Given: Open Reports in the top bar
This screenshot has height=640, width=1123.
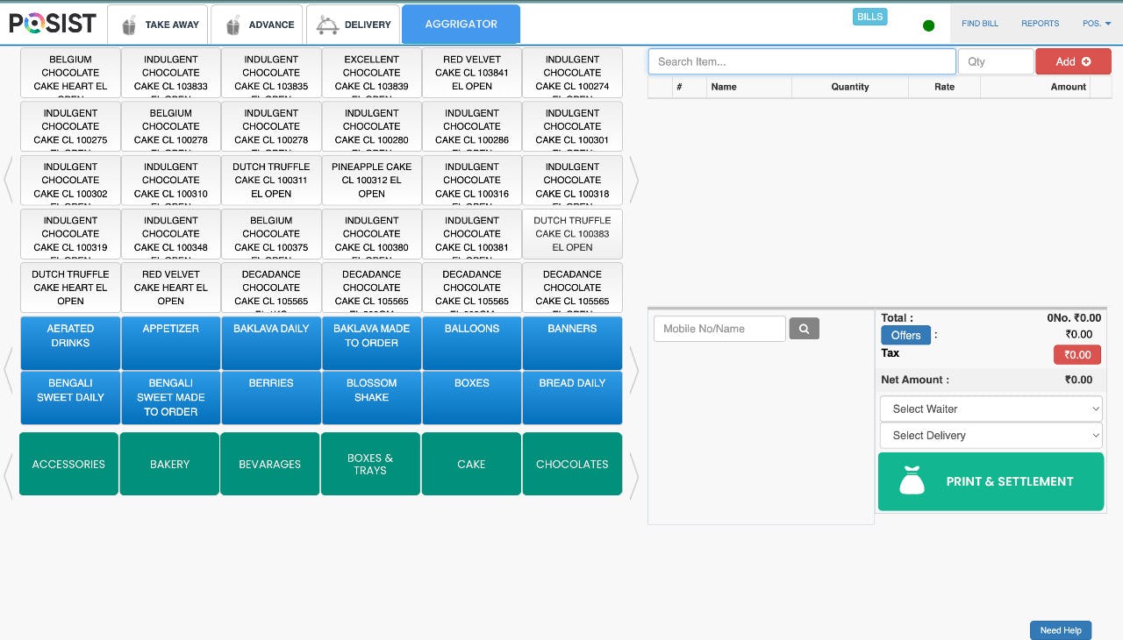Looking at the screenshot, I should click(x=1040, y=24).
